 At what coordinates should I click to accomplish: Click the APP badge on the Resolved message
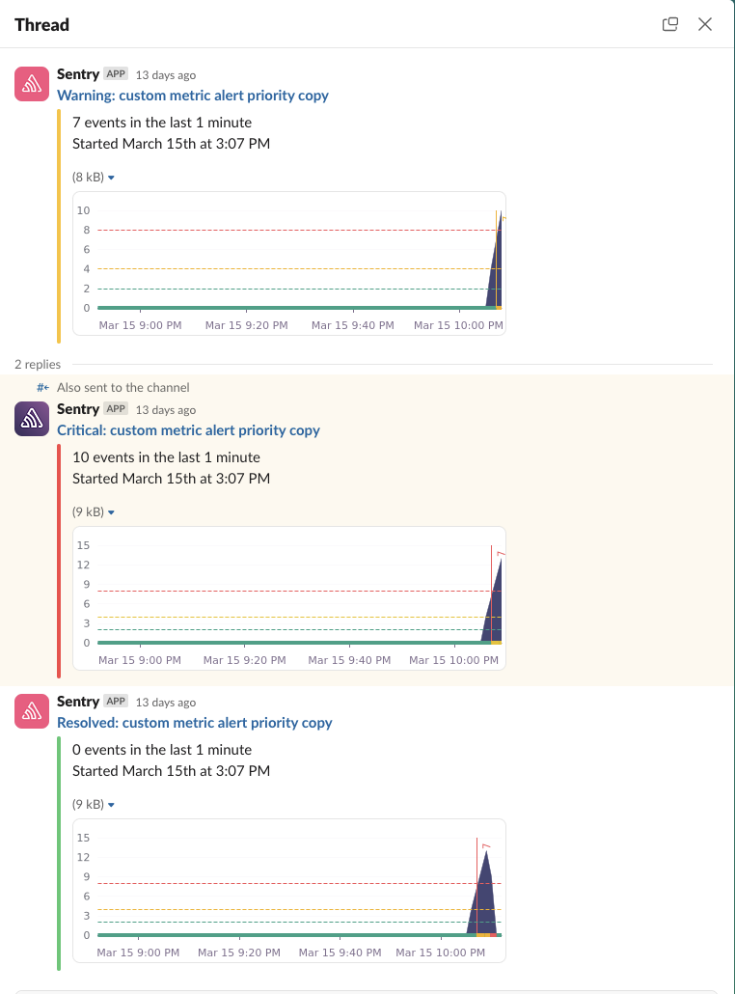[x=115, y=702]
